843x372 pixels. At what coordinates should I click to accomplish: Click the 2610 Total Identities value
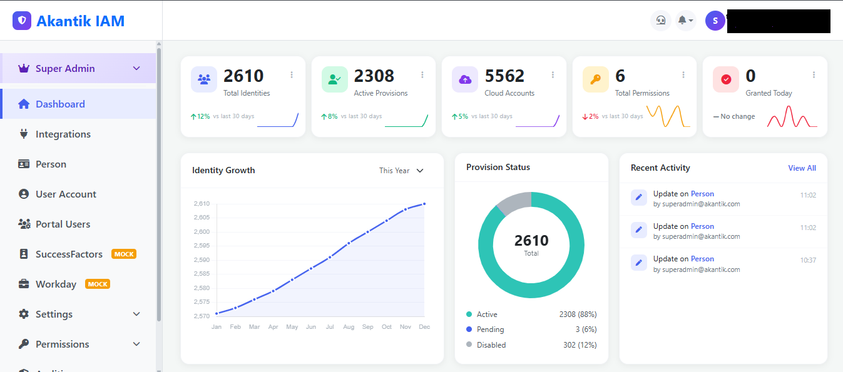coord(243,76)
